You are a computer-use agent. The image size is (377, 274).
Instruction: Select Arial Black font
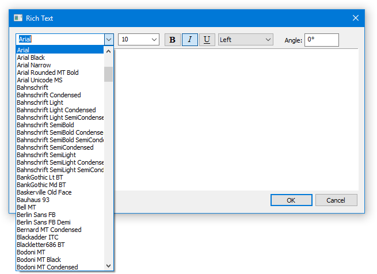pos(60,58)
